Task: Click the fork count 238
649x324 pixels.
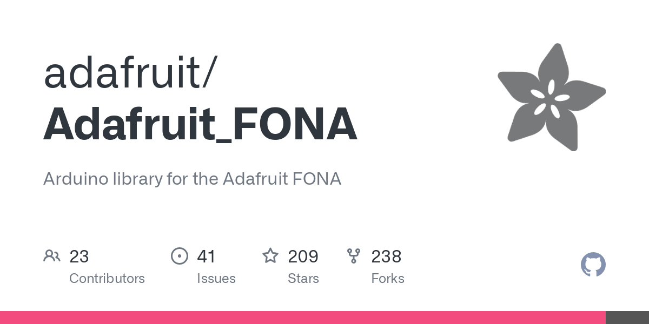Action: click(x=386, y=256)
